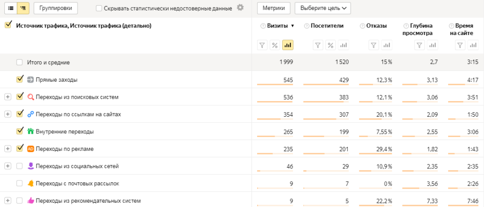Click help icon next to Глубина просмотра
Viewport: 484px width, 207px height.
point(406,26)
